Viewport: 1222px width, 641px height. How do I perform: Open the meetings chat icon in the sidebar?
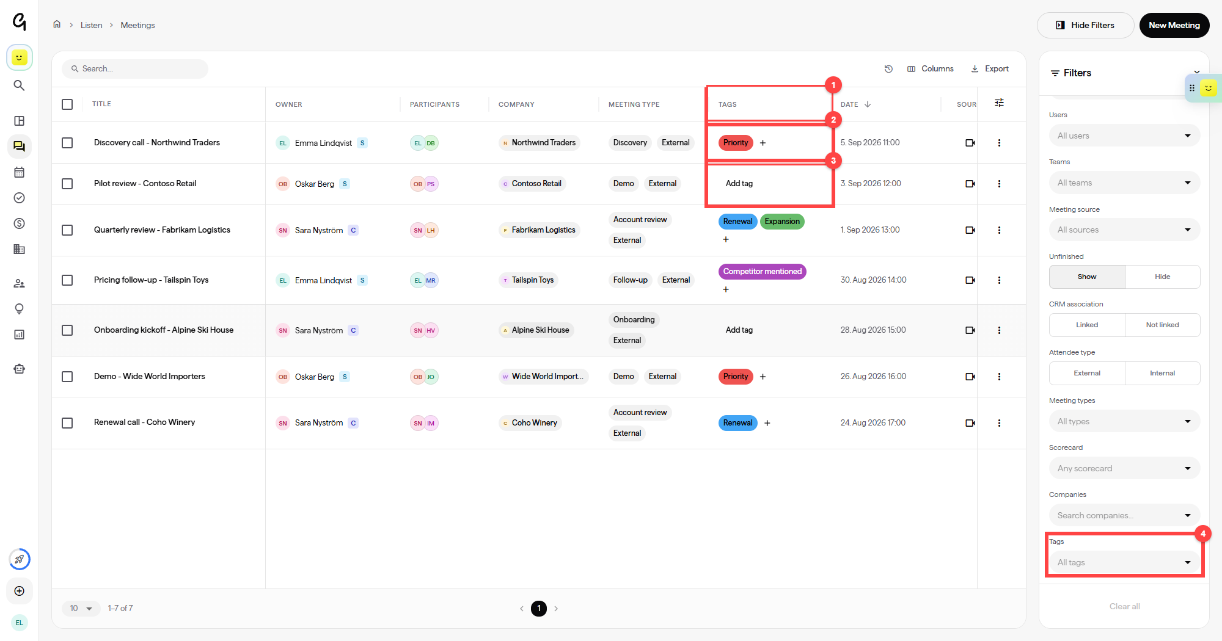(19, 147)
